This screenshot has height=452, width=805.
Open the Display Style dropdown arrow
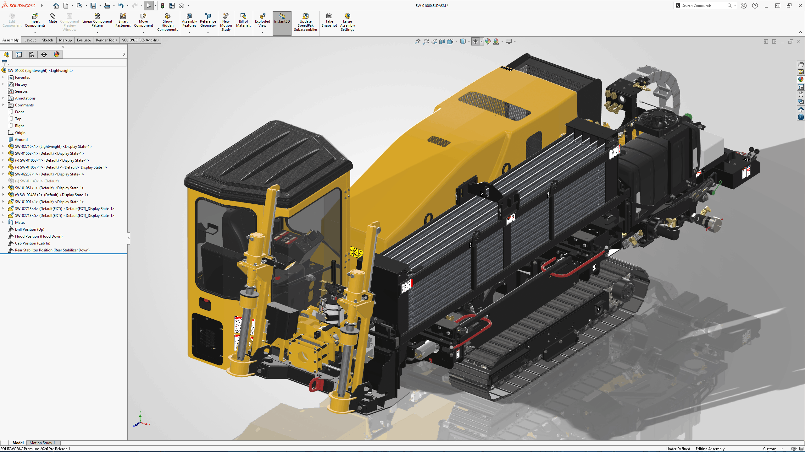coord(469,41)
